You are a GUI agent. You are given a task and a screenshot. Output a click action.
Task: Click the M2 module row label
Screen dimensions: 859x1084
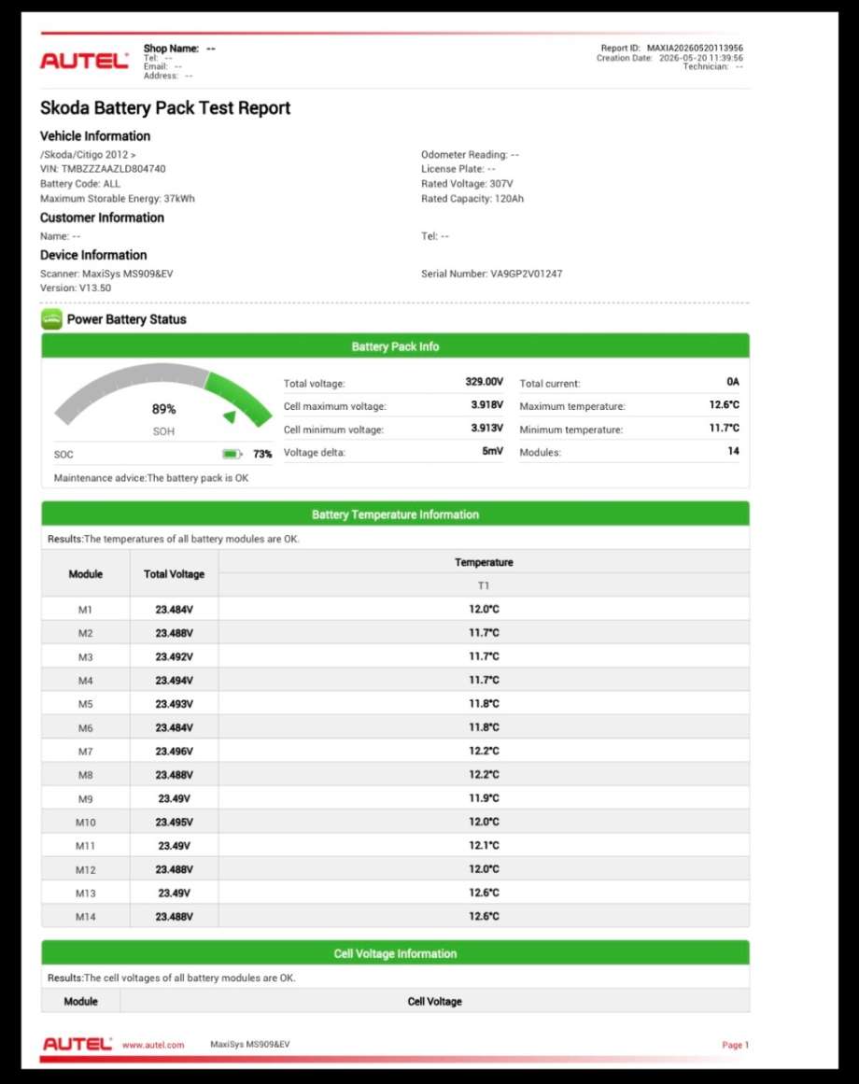tap(86, 633)
